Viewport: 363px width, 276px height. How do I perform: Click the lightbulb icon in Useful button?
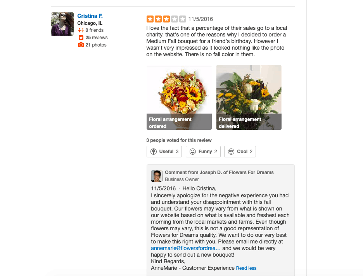tap(154, 152)
